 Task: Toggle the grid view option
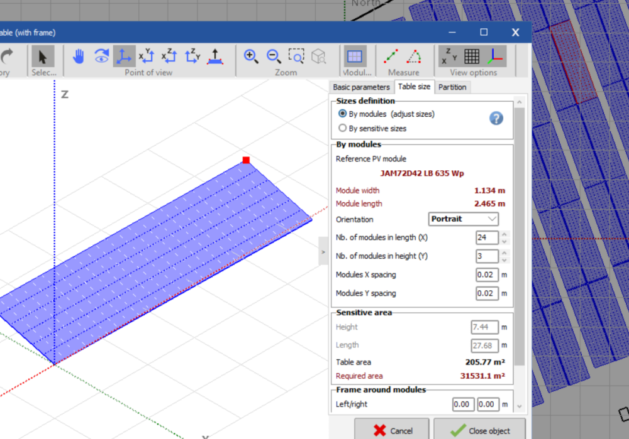point(472,57)
